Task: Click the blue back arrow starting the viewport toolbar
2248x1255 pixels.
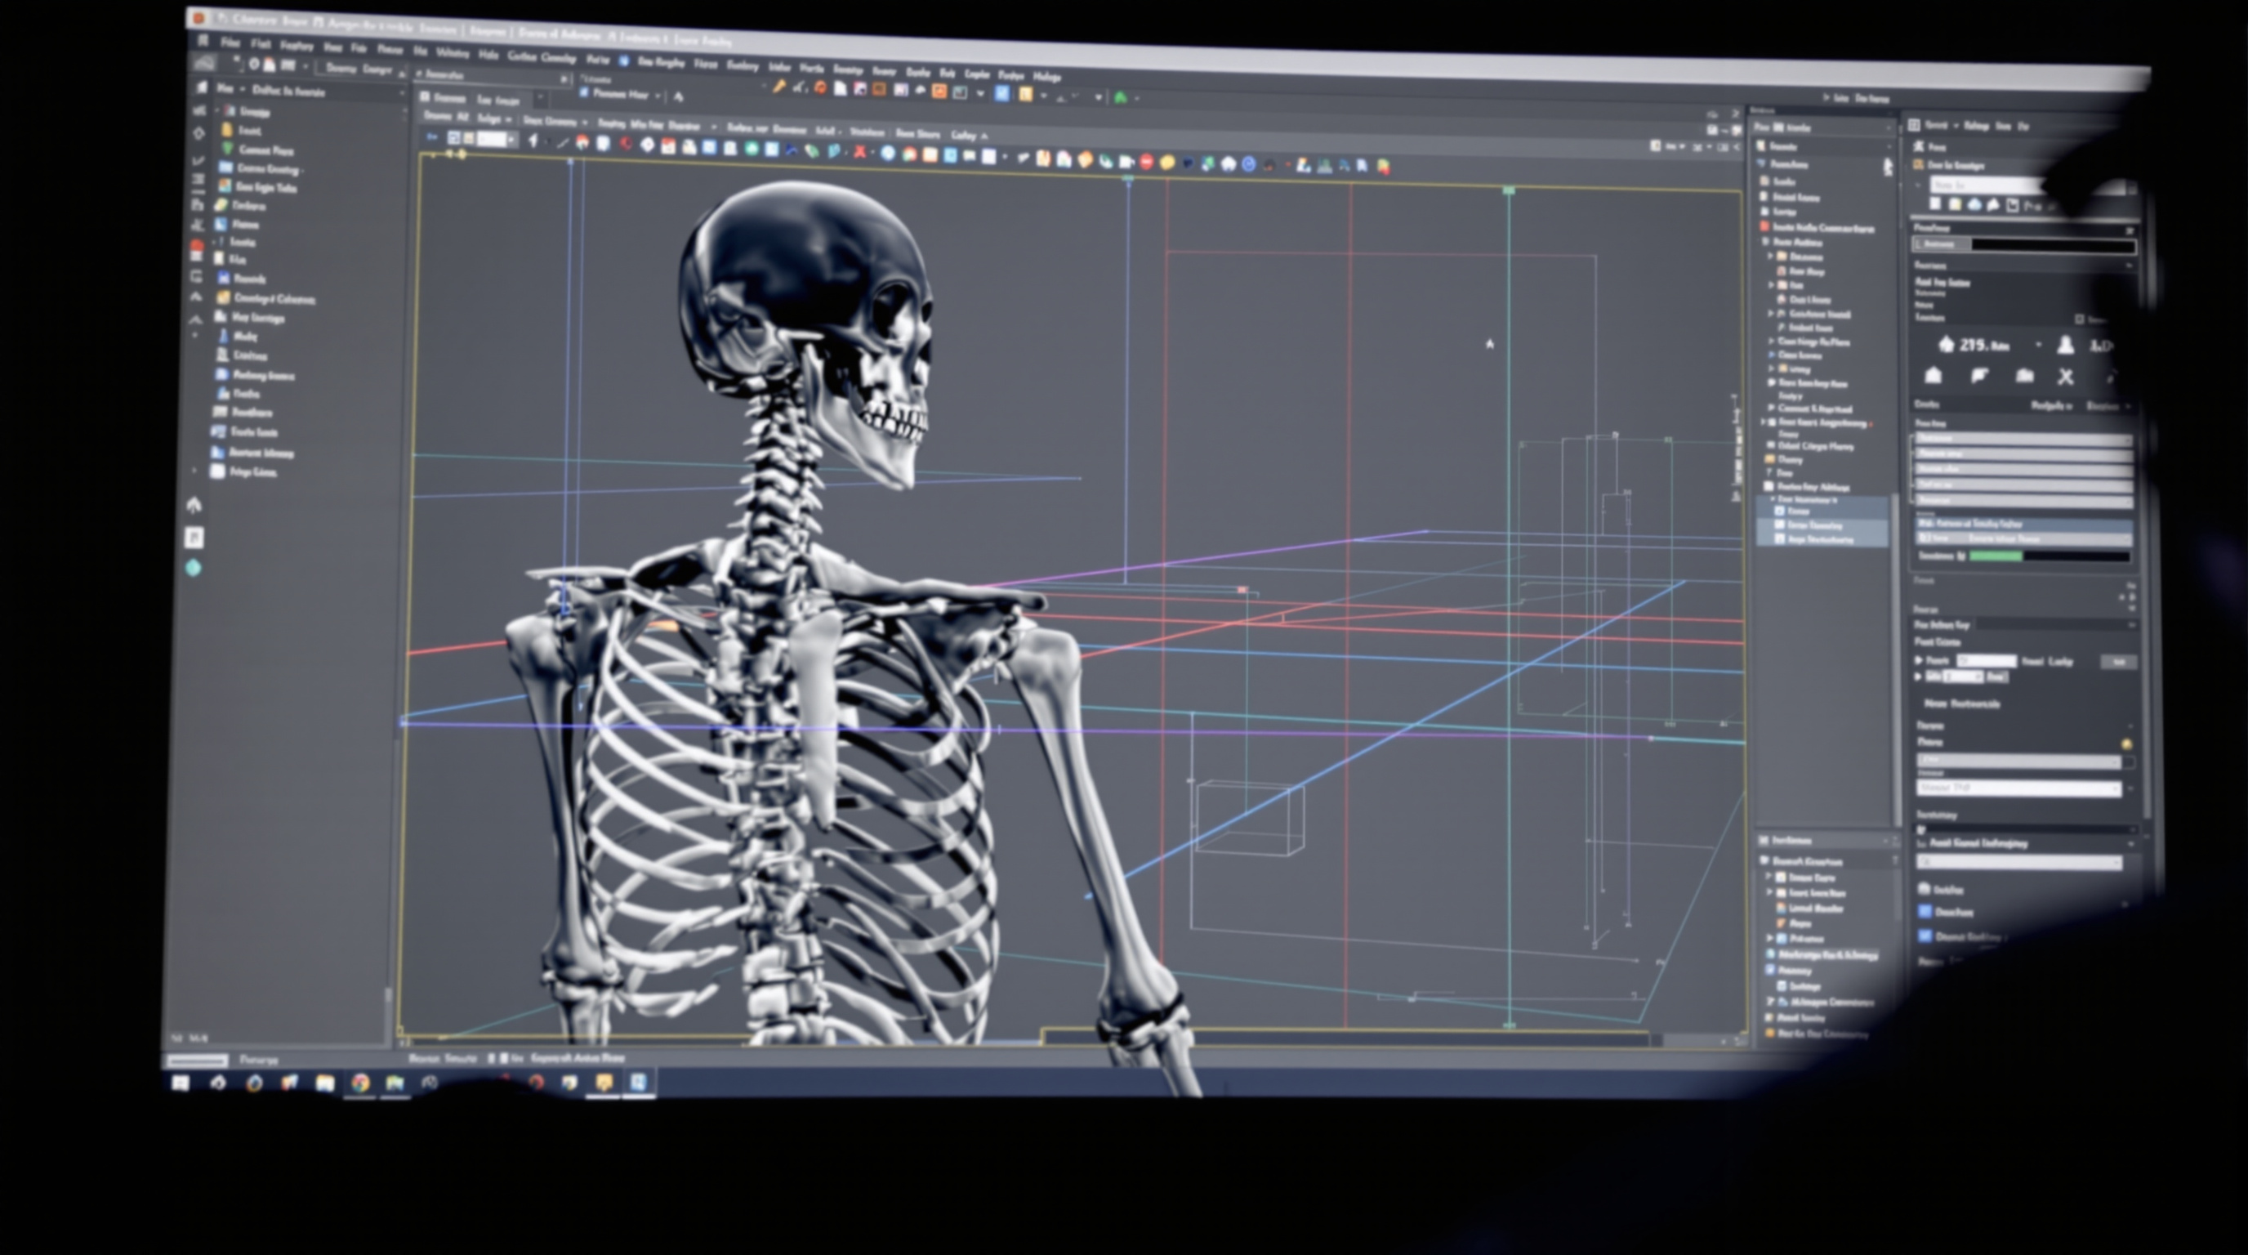Action: (x=431, y=137)
